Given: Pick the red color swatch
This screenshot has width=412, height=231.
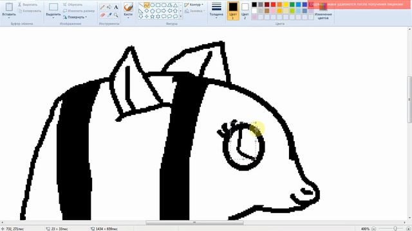Looking at the screenshot, I should [x=273, y=4].
